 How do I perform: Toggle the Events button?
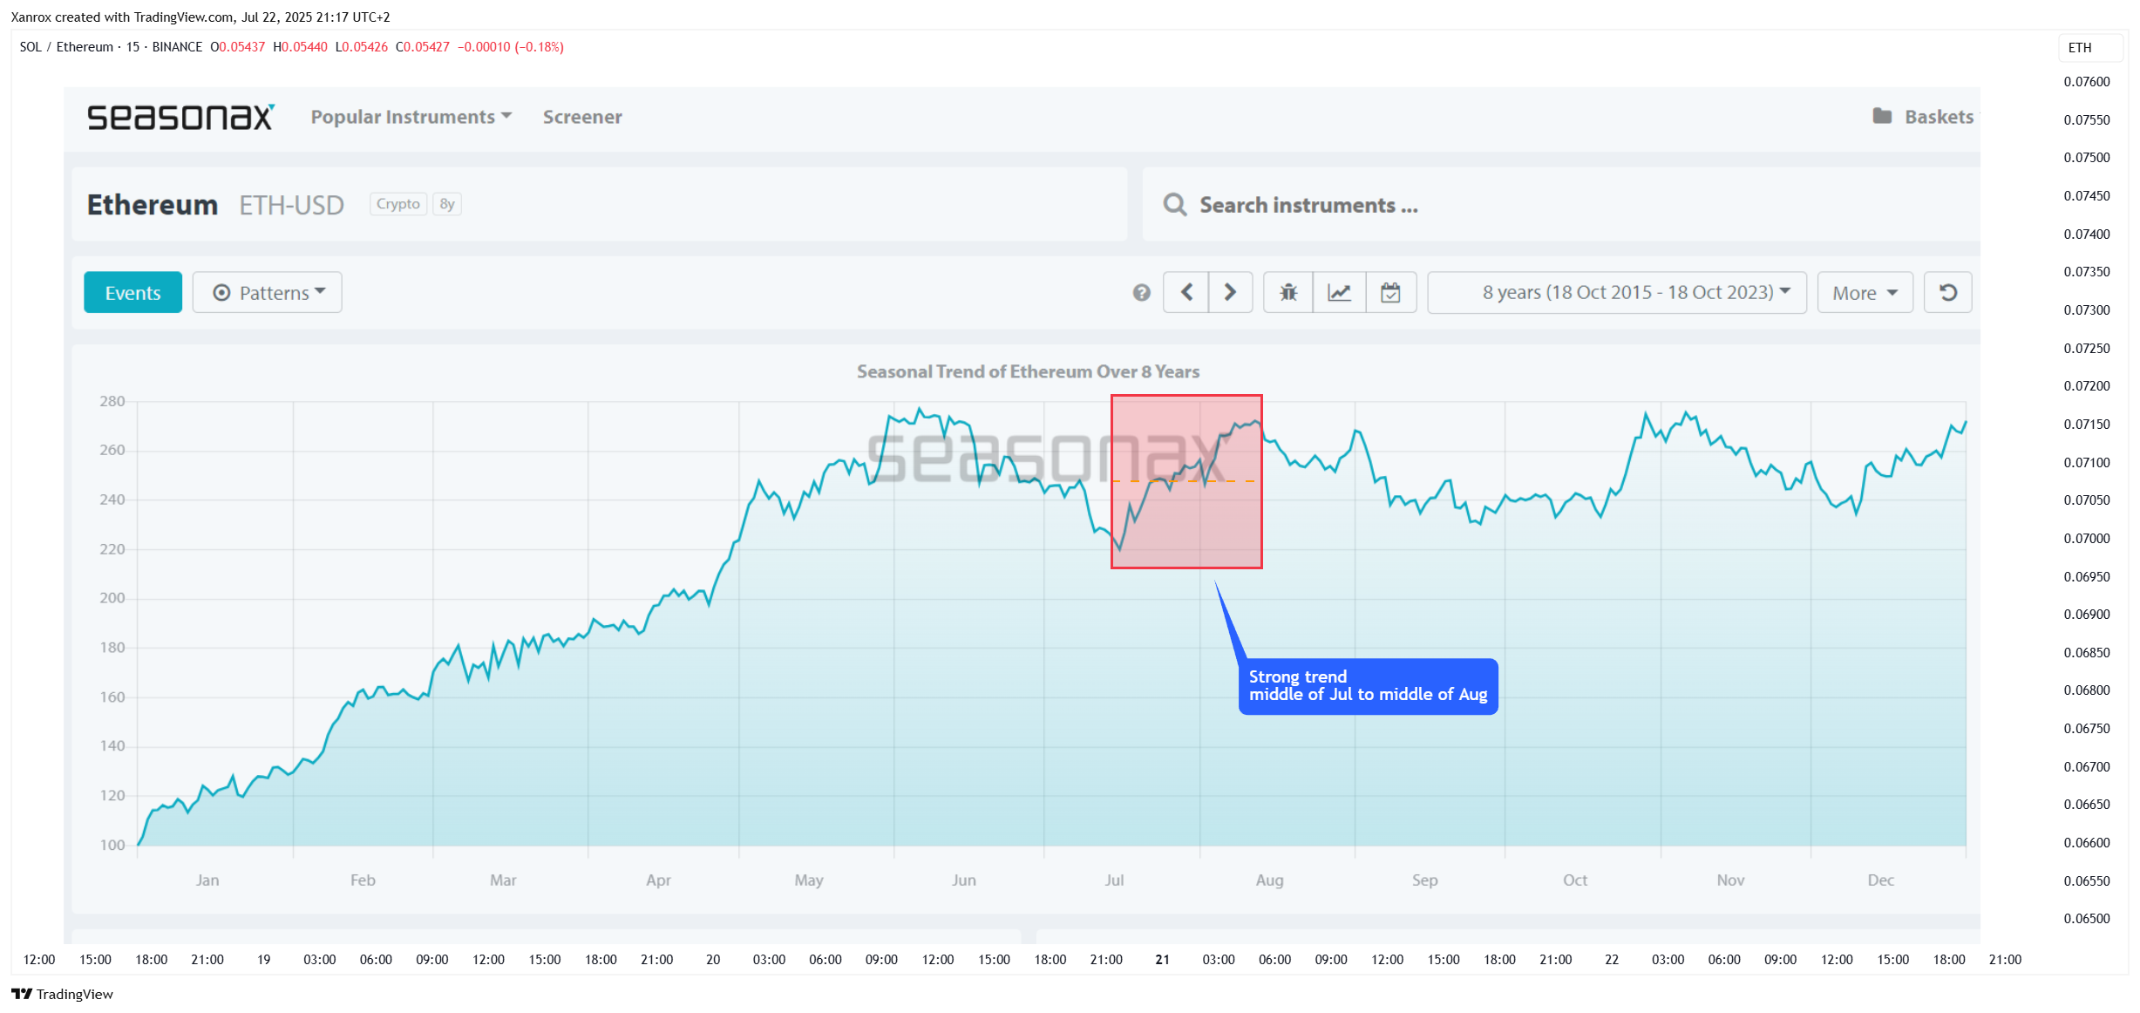pos(132,292)
